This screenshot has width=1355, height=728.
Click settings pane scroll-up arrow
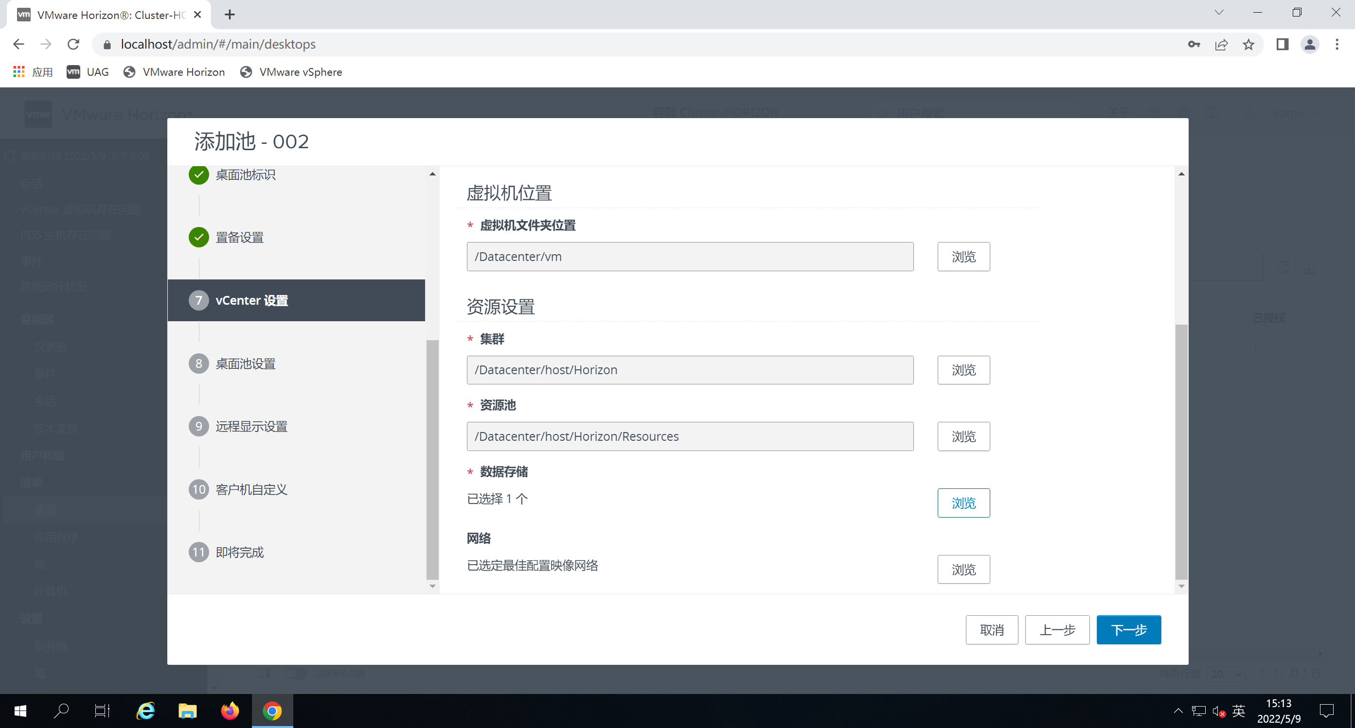[1181, 174]
